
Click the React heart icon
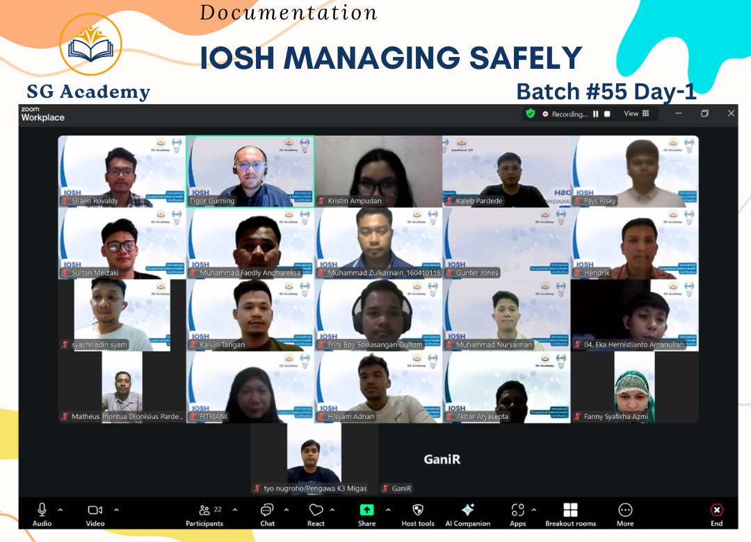316,514
